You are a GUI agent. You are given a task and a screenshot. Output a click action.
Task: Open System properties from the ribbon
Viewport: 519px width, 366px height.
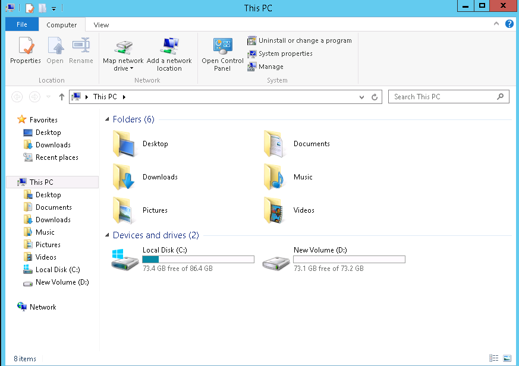[280, 53]
